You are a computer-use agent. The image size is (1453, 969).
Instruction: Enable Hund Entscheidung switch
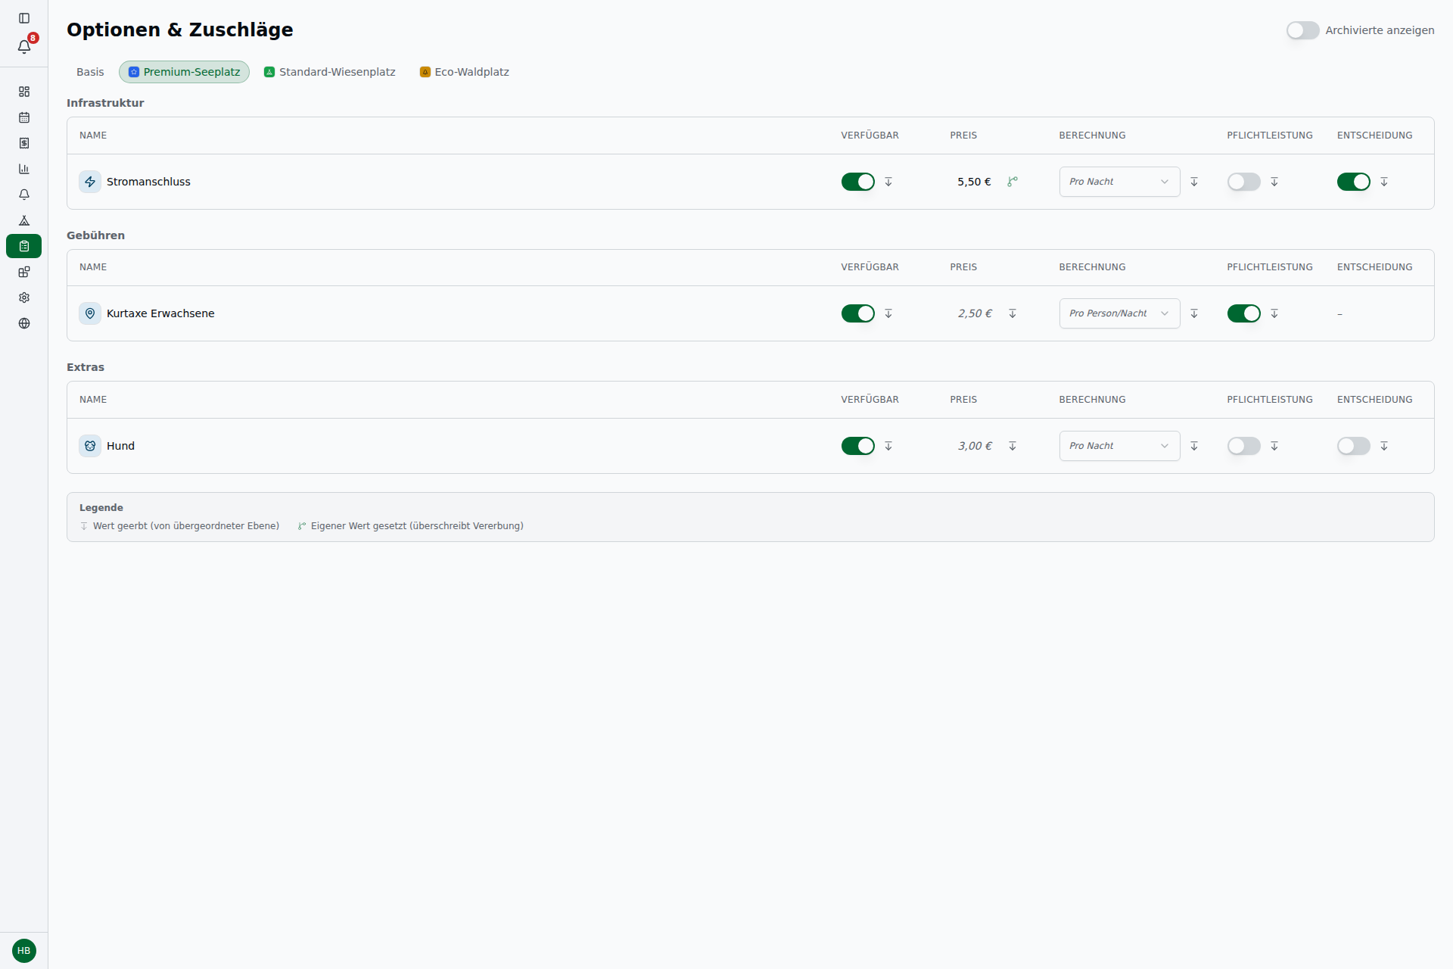point(1353,446)
